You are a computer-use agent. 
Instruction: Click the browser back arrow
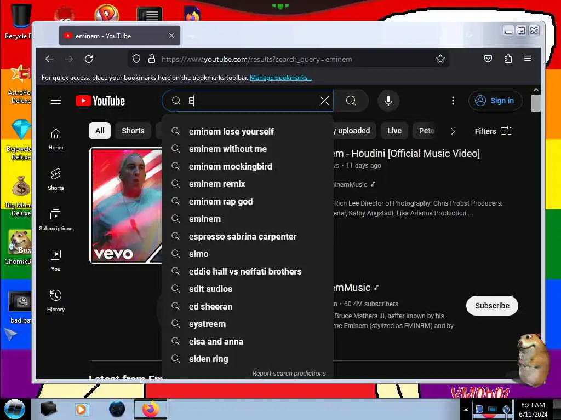click(49, 59)
